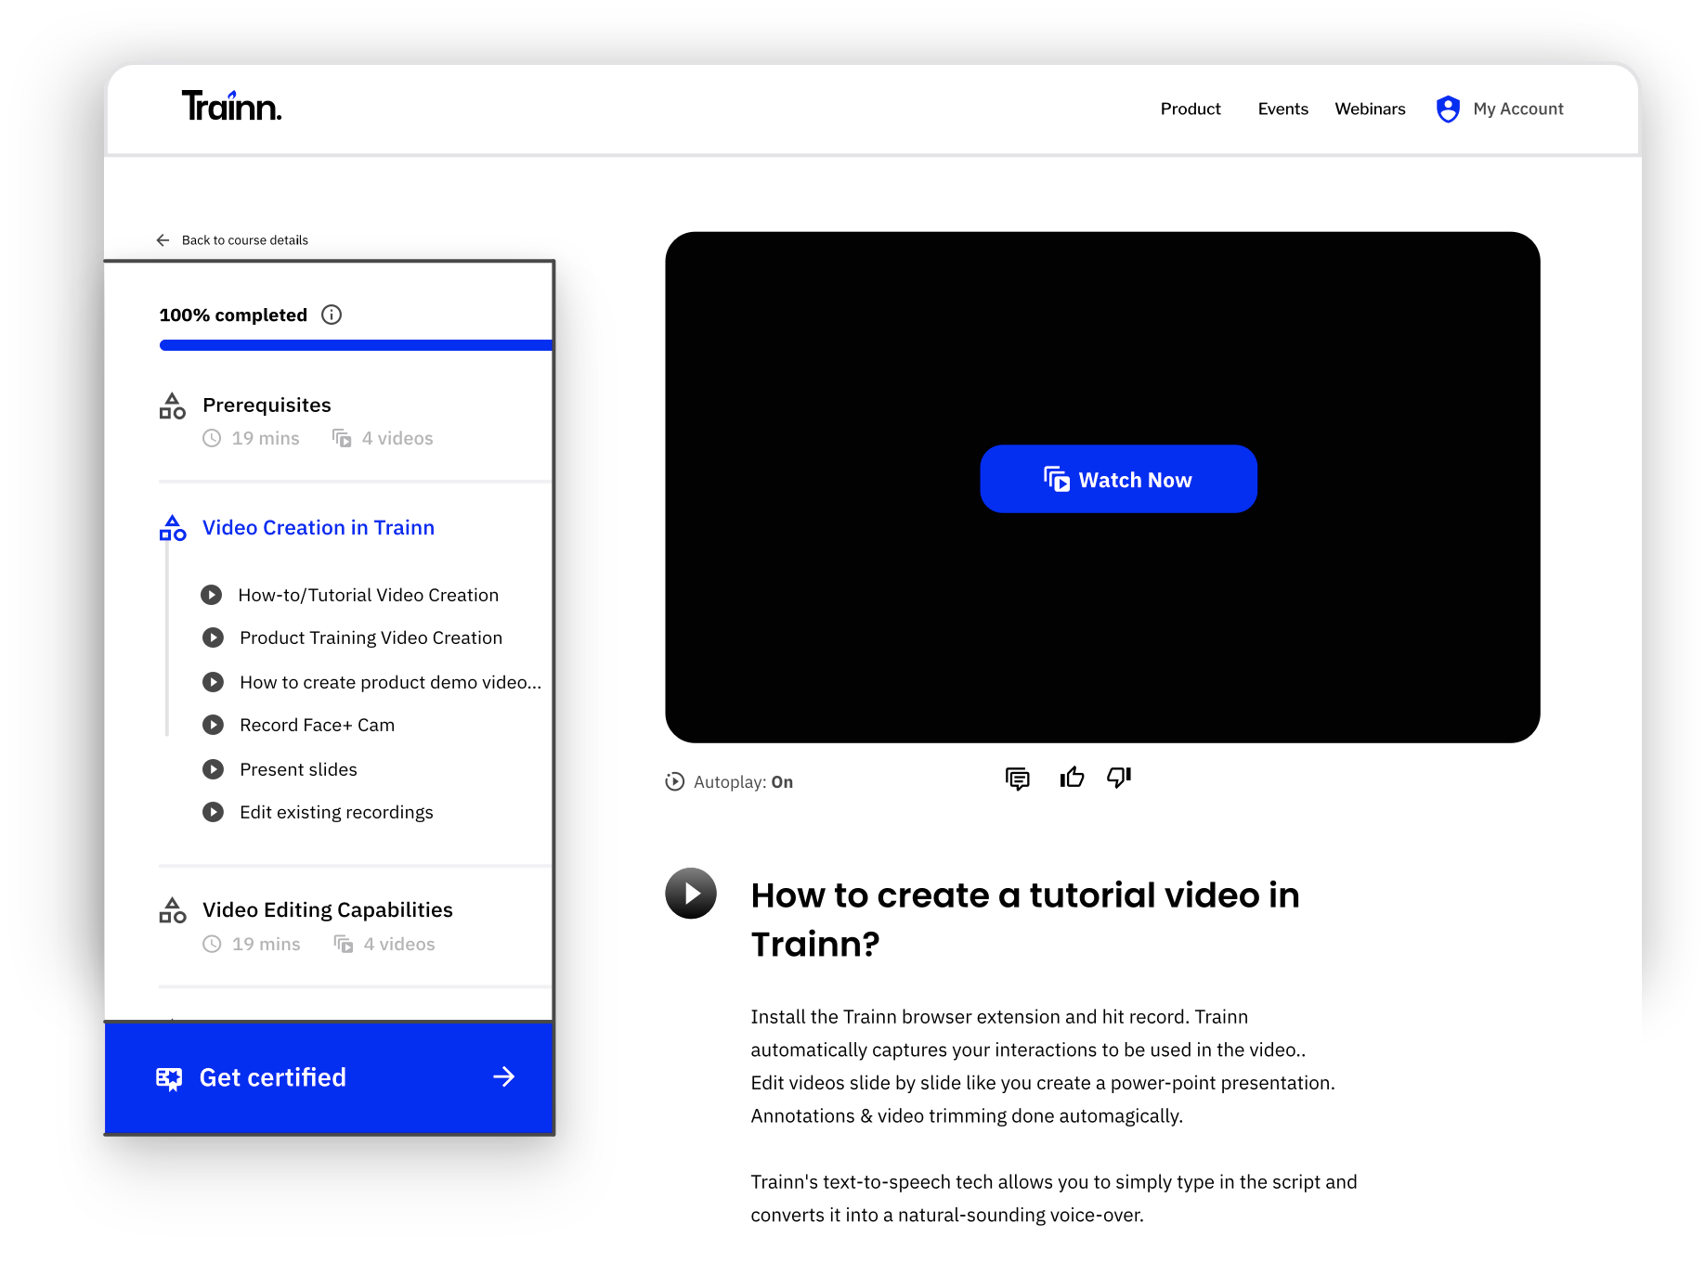Select the play icon next to Record Face+ Cam
The image size is (1705, 1262).
coord(214,725)
